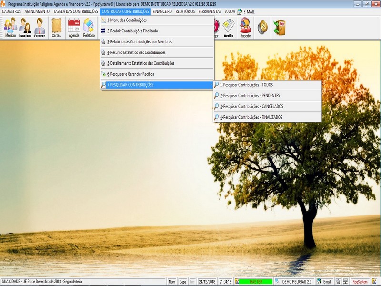Open the CADASTROS menu

(x=11, y=11)
